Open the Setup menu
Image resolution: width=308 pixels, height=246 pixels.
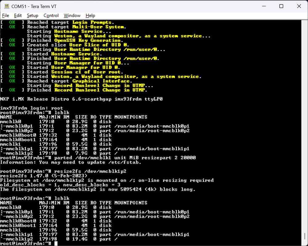[32, 15]
